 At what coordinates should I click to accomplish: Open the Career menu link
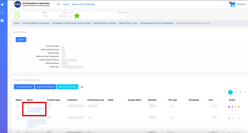[x=66, y=4]
